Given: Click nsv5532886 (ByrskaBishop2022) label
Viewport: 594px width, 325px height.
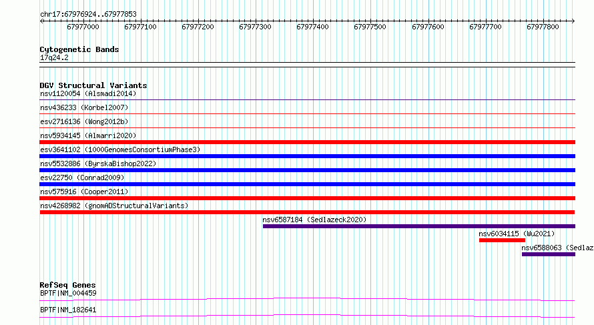Looking at the screenshot, I should 98,164.
